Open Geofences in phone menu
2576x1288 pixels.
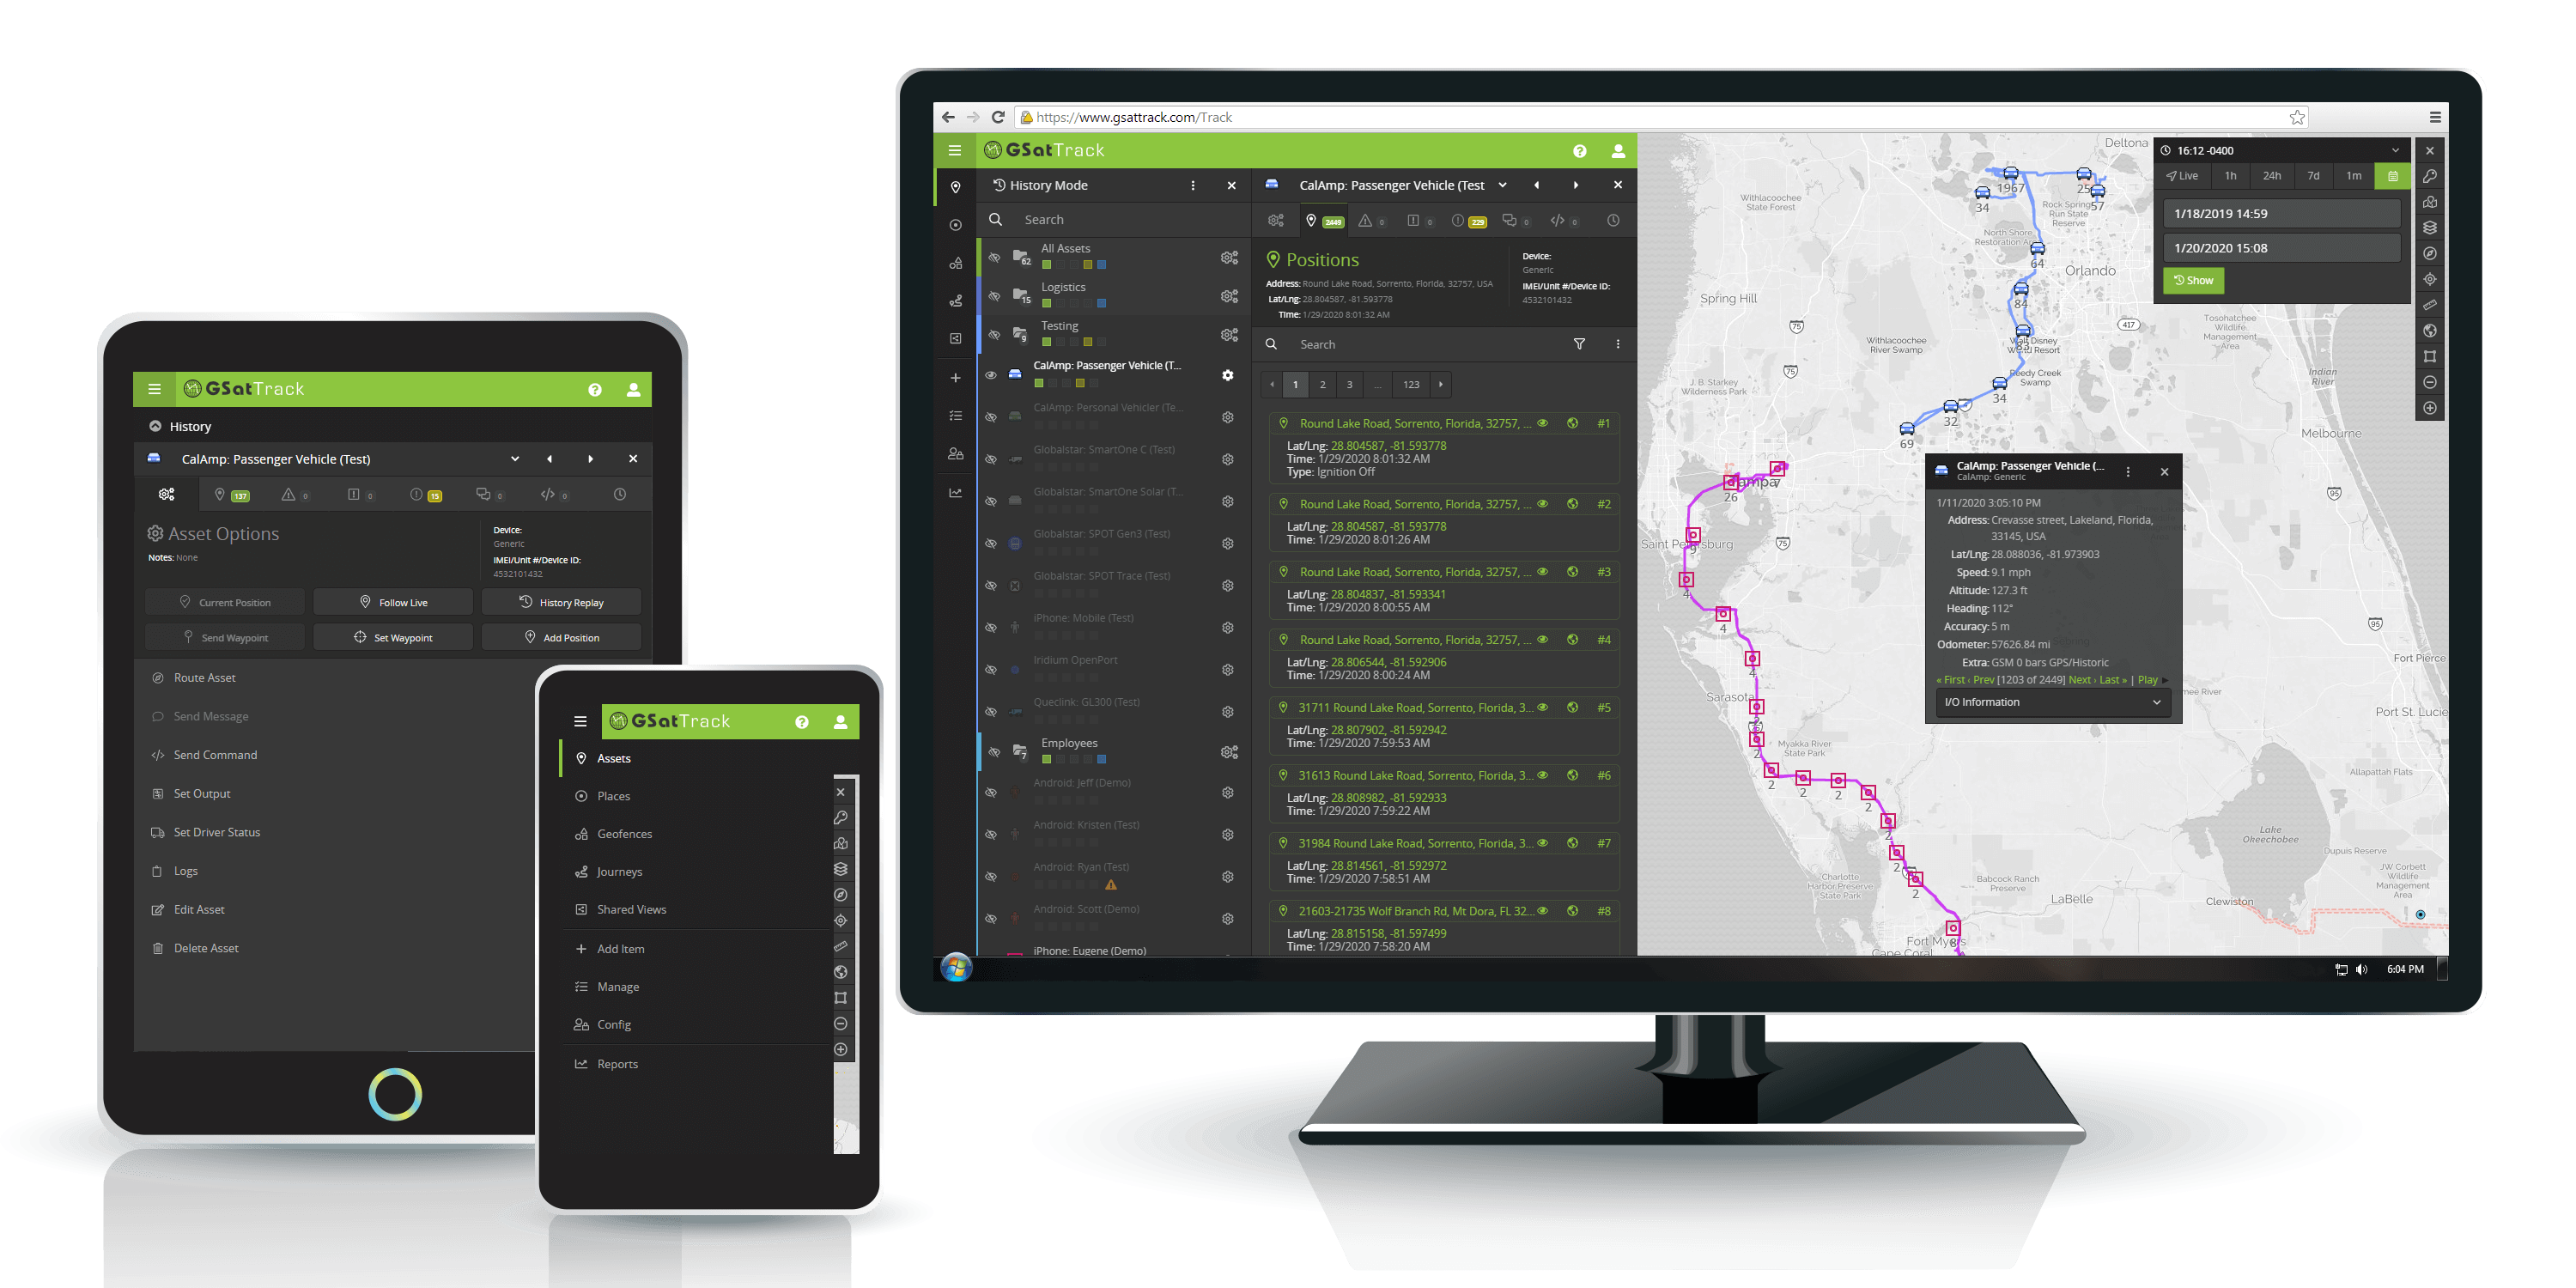pyautogui.click(x=624, y=834)
